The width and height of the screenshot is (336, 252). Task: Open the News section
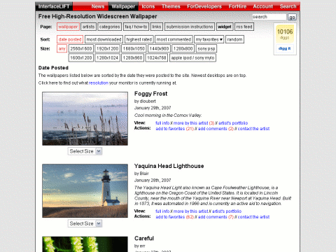pos(98,6)
